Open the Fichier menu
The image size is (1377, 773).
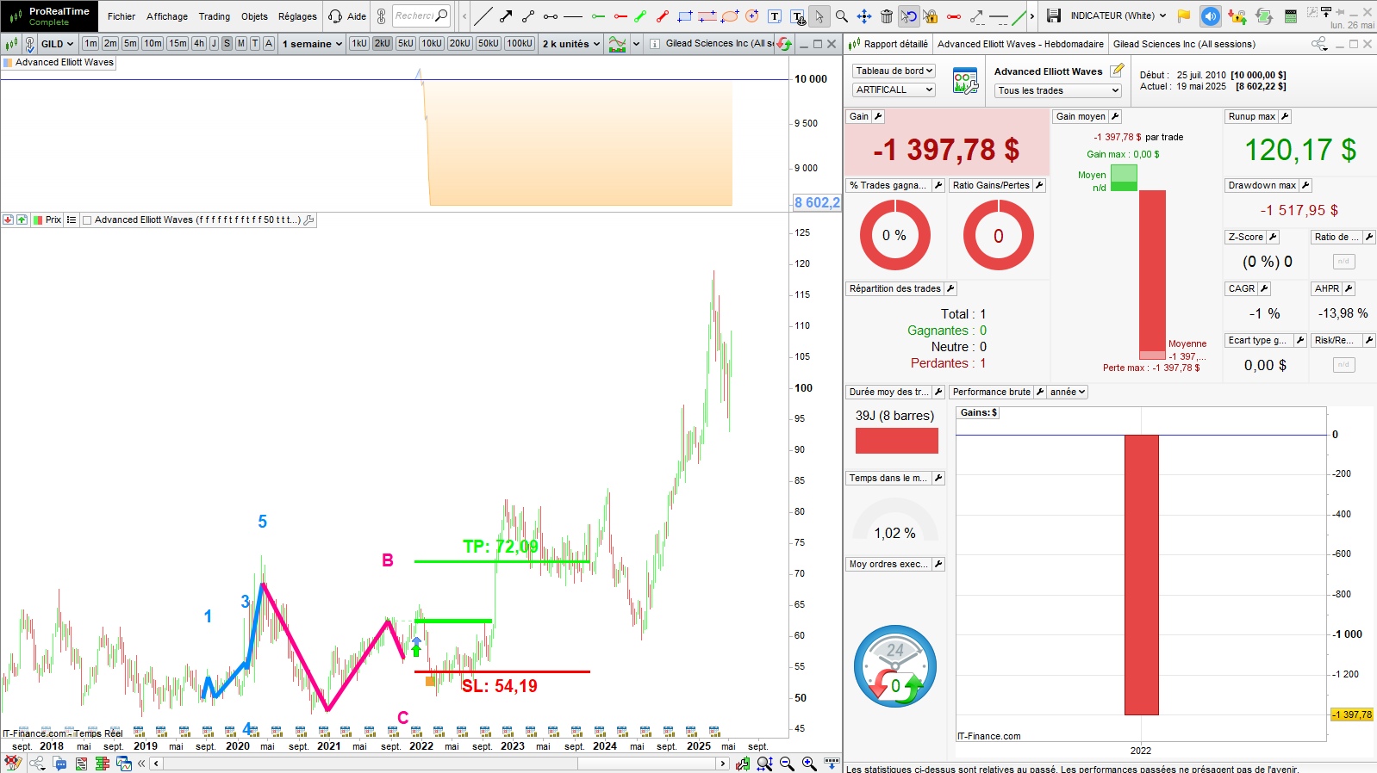tap(121, 16)
